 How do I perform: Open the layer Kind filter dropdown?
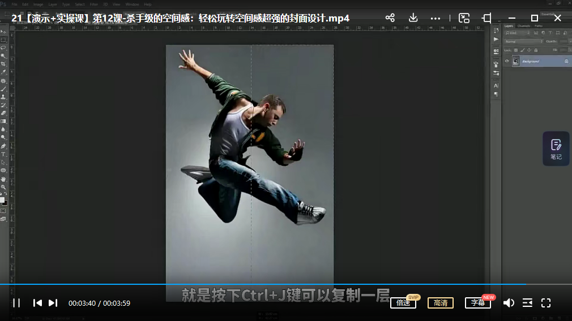point(517,33)
